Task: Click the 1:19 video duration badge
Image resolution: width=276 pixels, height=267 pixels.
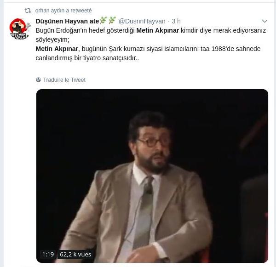Action: [x=48, y=254]
